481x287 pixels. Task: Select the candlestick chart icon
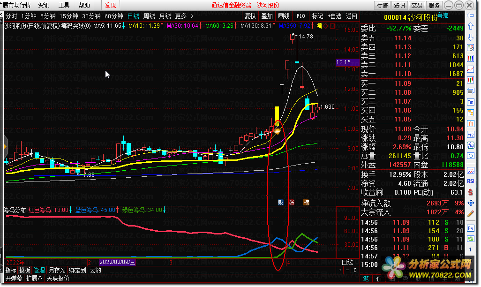(470, 80)
